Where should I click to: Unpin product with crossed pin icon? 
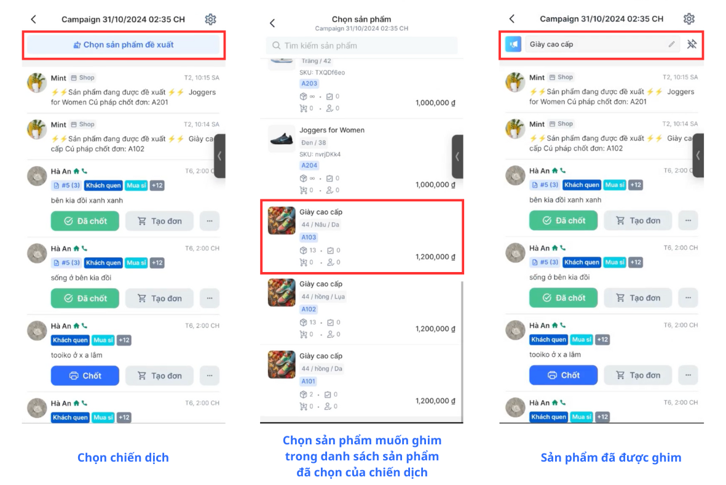pyautogui.click(x=692, y=44)
